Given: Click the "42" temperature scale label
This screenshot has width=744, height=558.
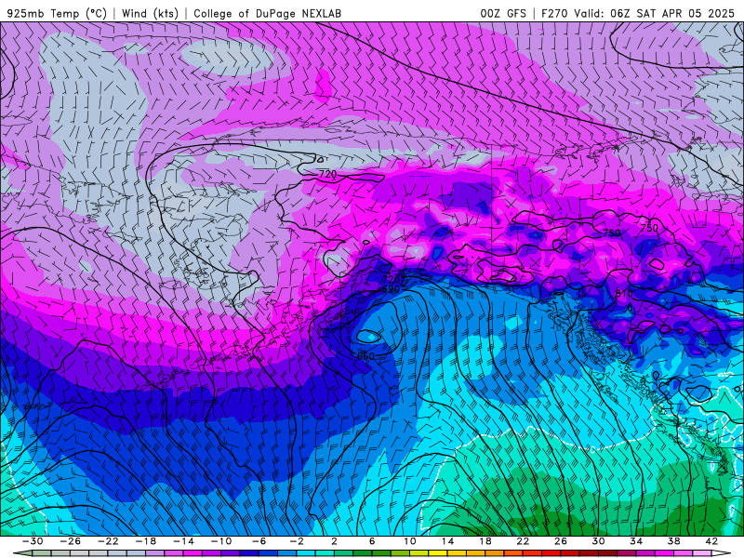Looking at the screenshot, I should coord(711,541).
